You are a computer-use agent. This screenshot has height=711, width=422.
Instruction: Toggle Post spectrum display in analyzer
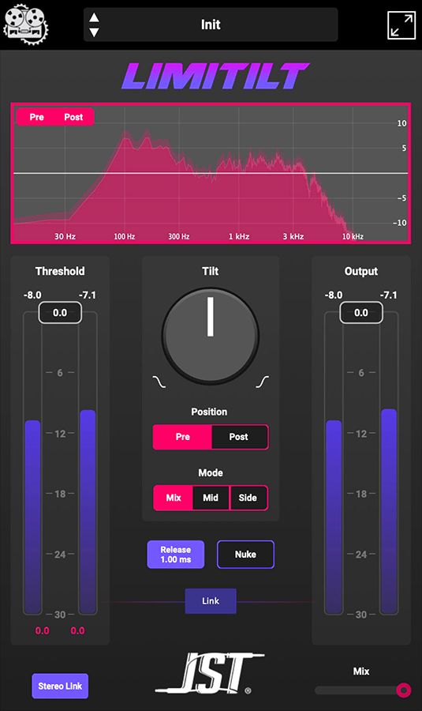click(x=73, y=117)
